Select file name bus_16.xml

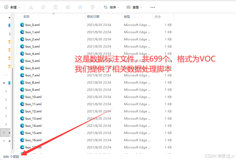point(34,140)
